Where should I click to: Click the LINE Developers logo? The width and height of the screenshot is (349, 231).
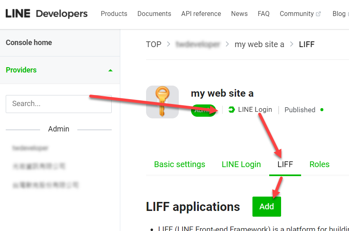(46, 14)
